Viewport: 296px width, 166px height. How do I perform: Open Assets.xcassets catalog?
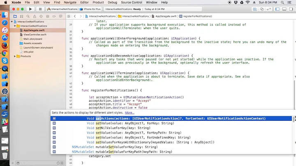pyautogui.click(x=32, y=44)
